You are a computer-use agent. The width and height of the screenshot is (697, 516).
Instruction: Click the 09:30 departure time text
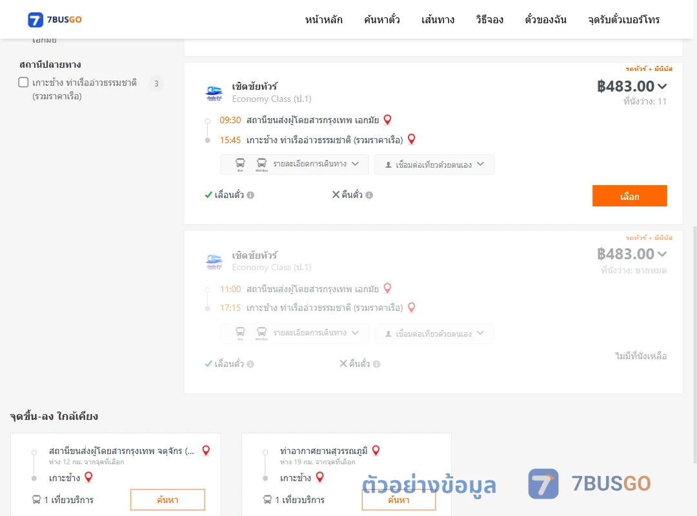tap(230, 120)
